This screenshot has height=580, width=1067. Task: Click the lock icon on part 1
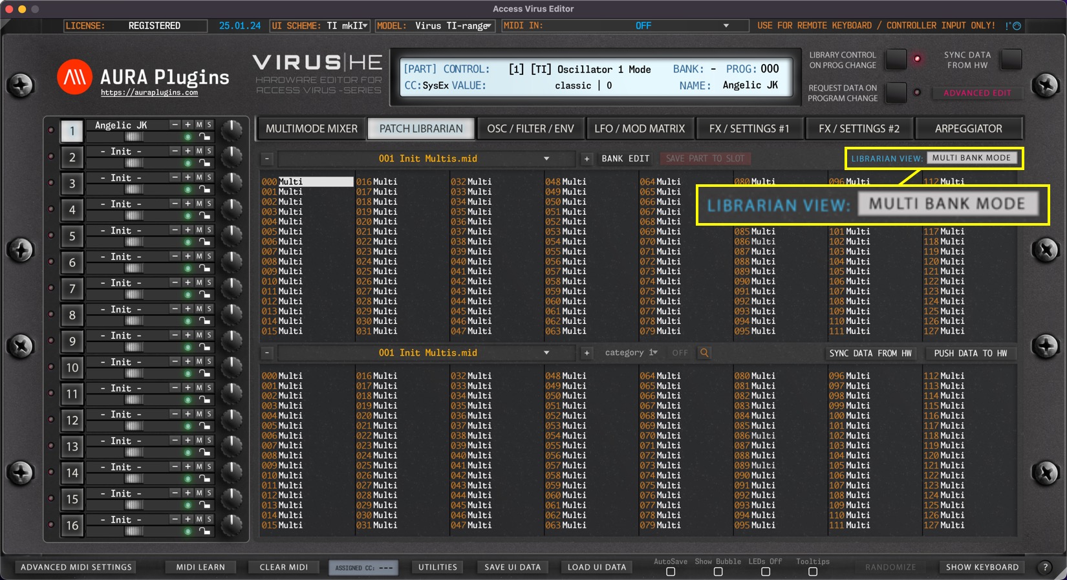click(204, 136)
